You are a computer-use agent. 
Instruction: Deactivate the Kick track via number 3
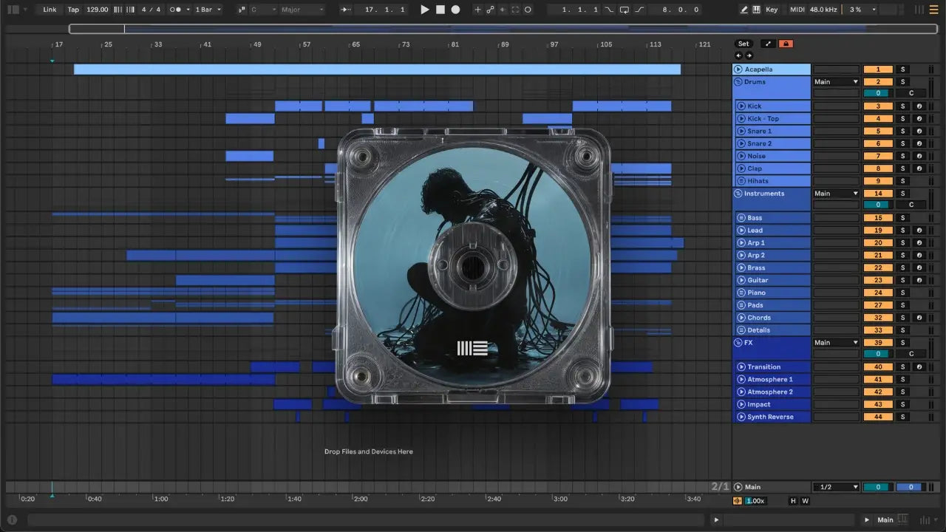point(878,106)
